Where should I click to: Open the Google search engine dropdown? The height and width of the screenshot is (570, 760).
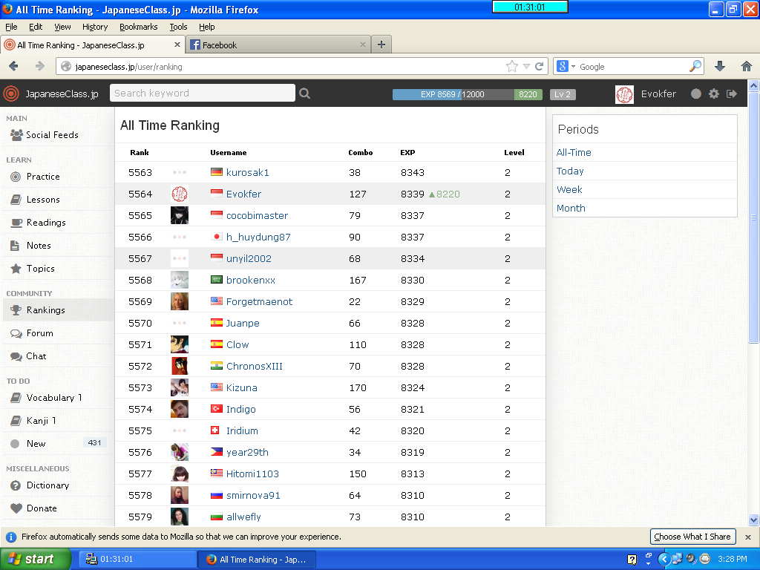tap(566, 66)
